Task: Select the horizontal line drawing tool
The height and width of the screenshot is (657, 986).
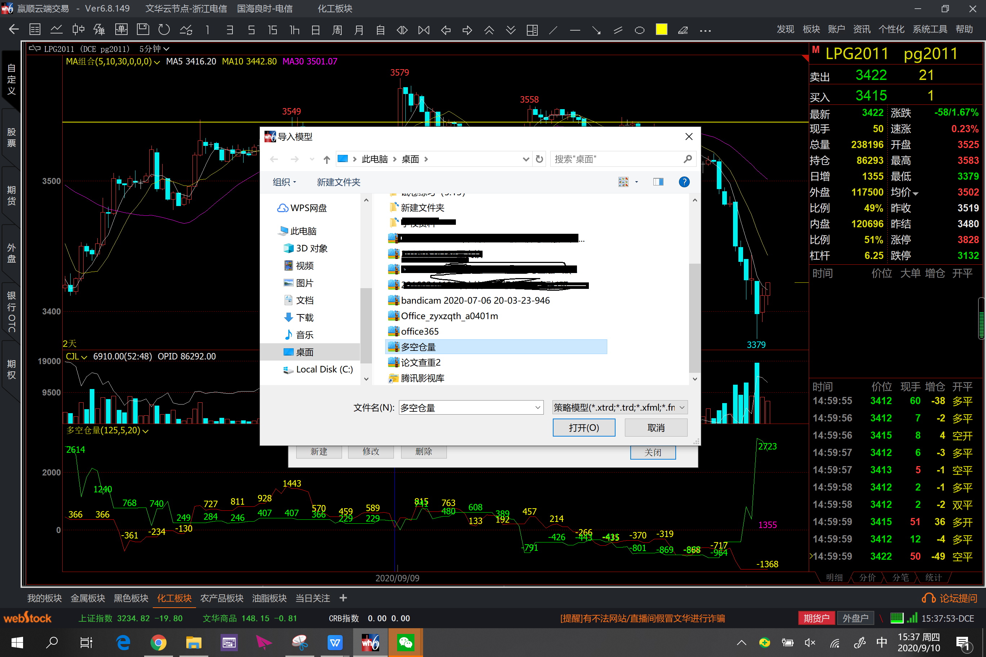Action: click(x=575, y=30)
